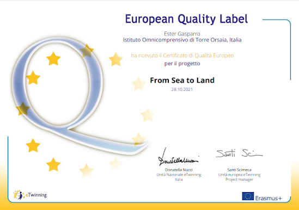Click the 'Project manager' text
This screenshot has width=299, height=210.
coord(239,180)
